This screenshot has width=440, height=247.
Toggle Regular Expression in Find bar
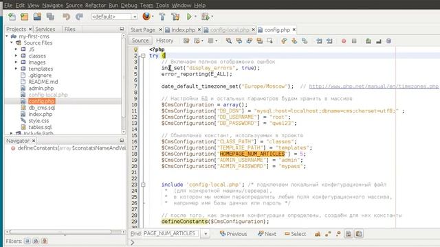coord(338,234)
